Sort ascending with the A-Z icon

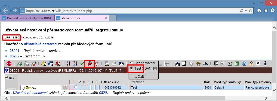[68, 64]
